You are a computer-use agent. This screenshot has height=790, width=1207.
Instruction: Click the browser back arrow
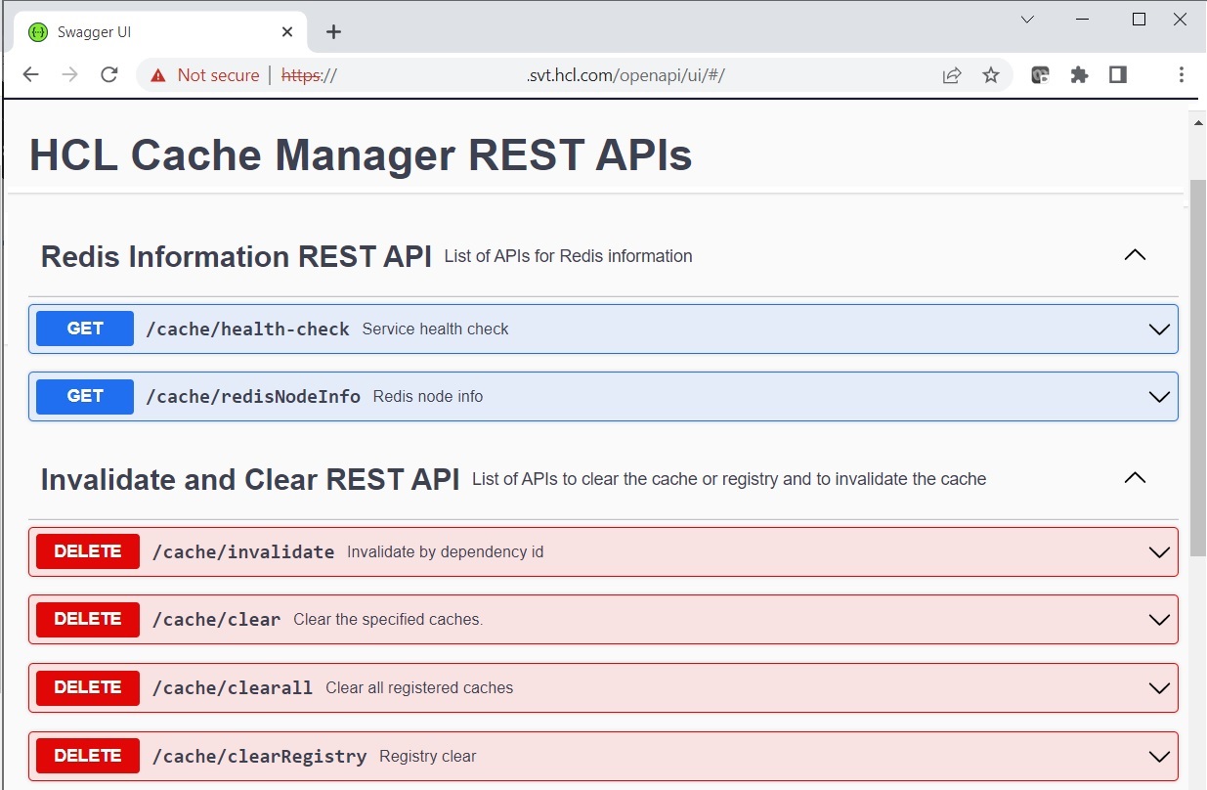pyautogui.click(x=31, y=75)
